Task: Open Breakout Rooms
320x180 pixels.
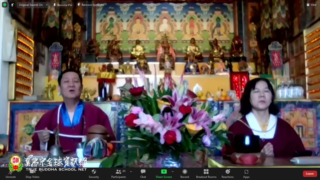Action: coord(206,172)
